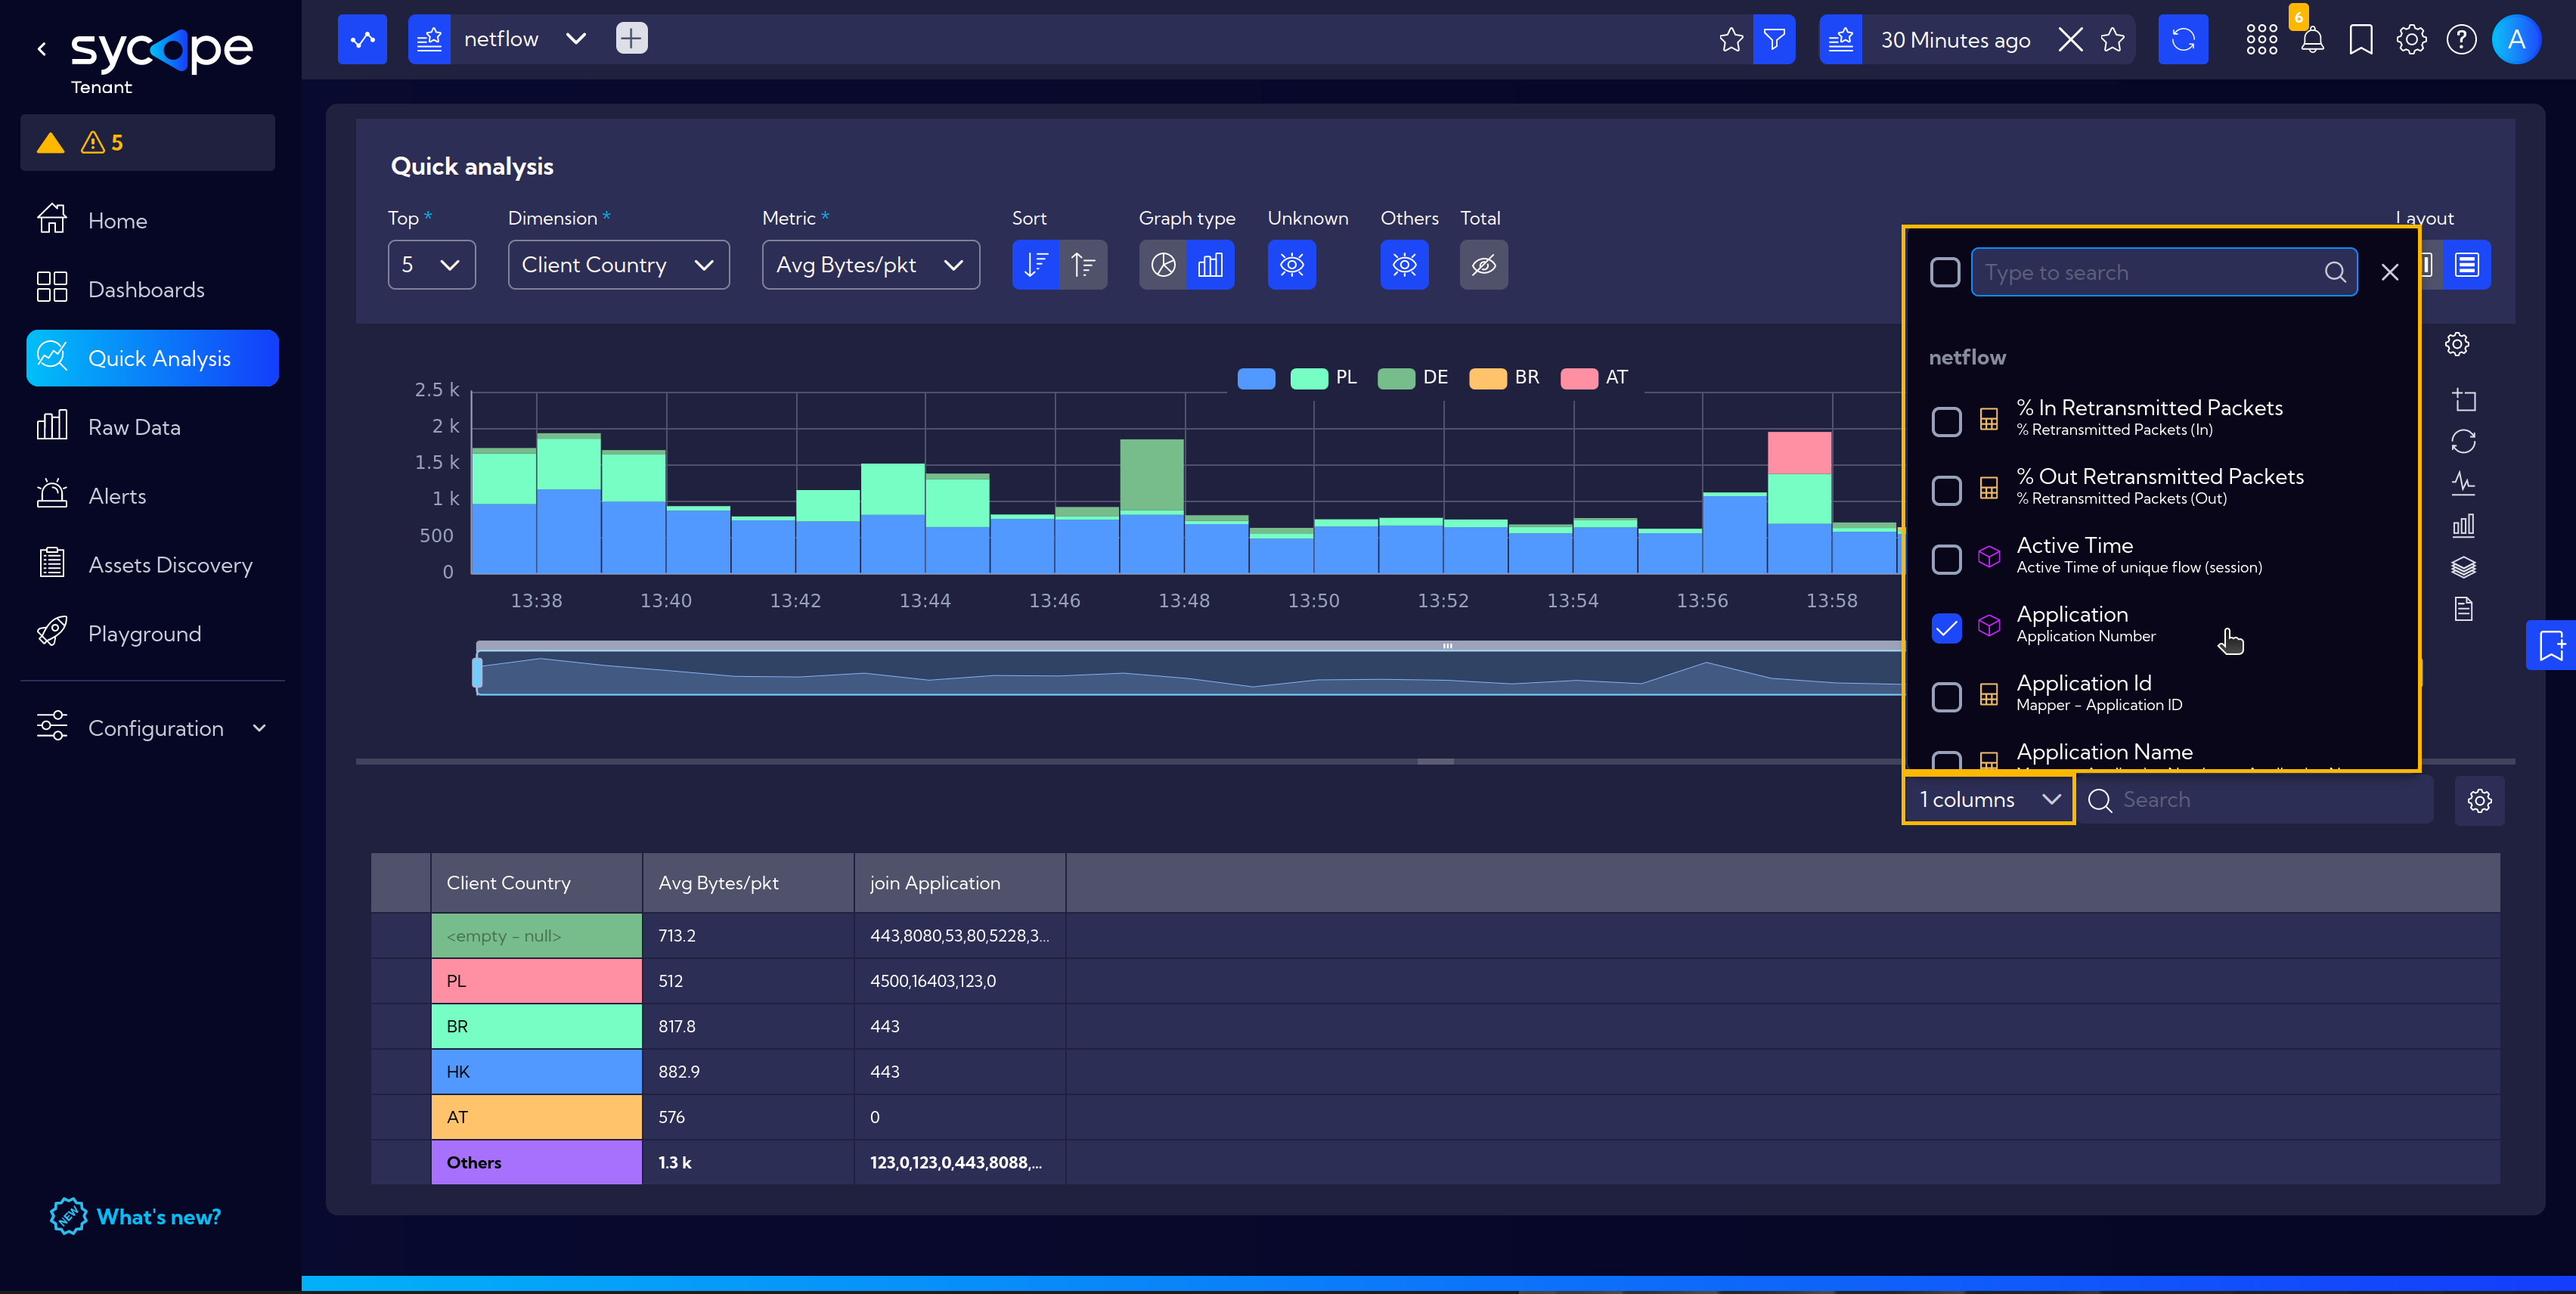Viewport: 2576px width, 1294px height.
Task: Uncheck the Application column
Action: [x=1946, y=628]
